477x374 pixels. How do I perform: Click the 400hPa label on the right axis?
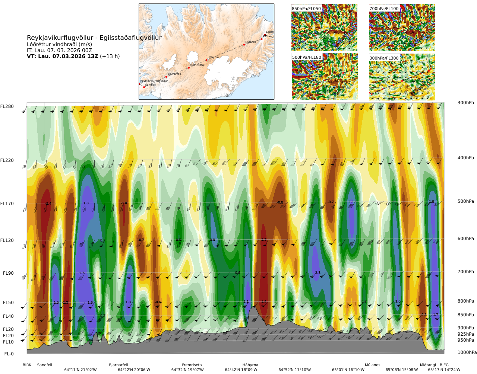[466, 158]
